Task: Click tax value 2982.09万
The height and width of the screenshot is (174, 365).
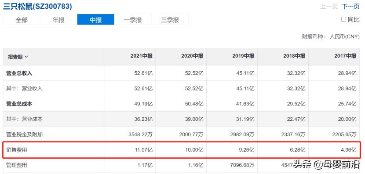Action: 242,134
